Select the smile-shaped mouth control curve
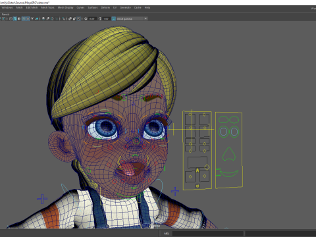This screenshot has height=237, width=316. tap(229, 173)
